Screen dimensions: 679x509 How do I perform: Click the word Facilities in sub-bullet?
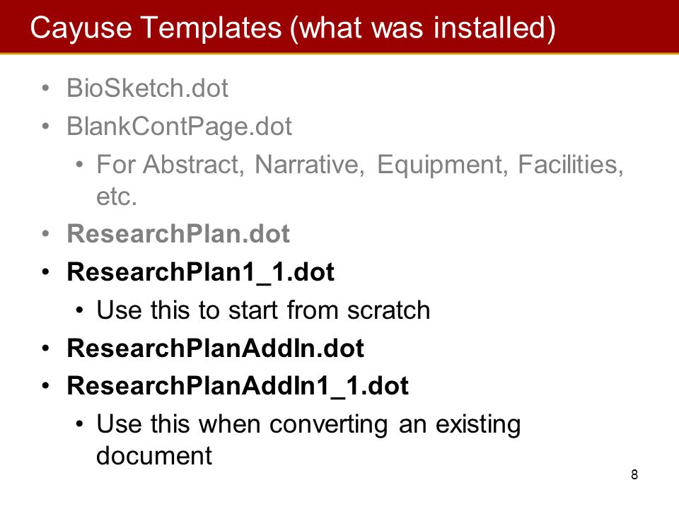(570, 165)
